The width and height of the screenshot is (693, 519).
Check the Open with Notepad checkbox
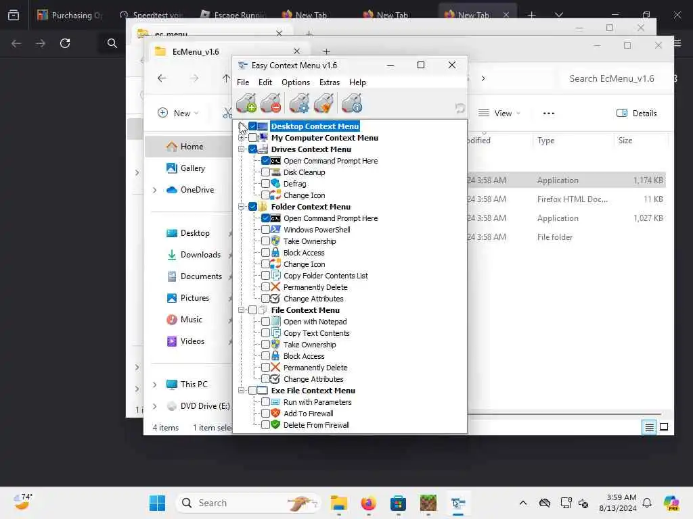point(265,321)
